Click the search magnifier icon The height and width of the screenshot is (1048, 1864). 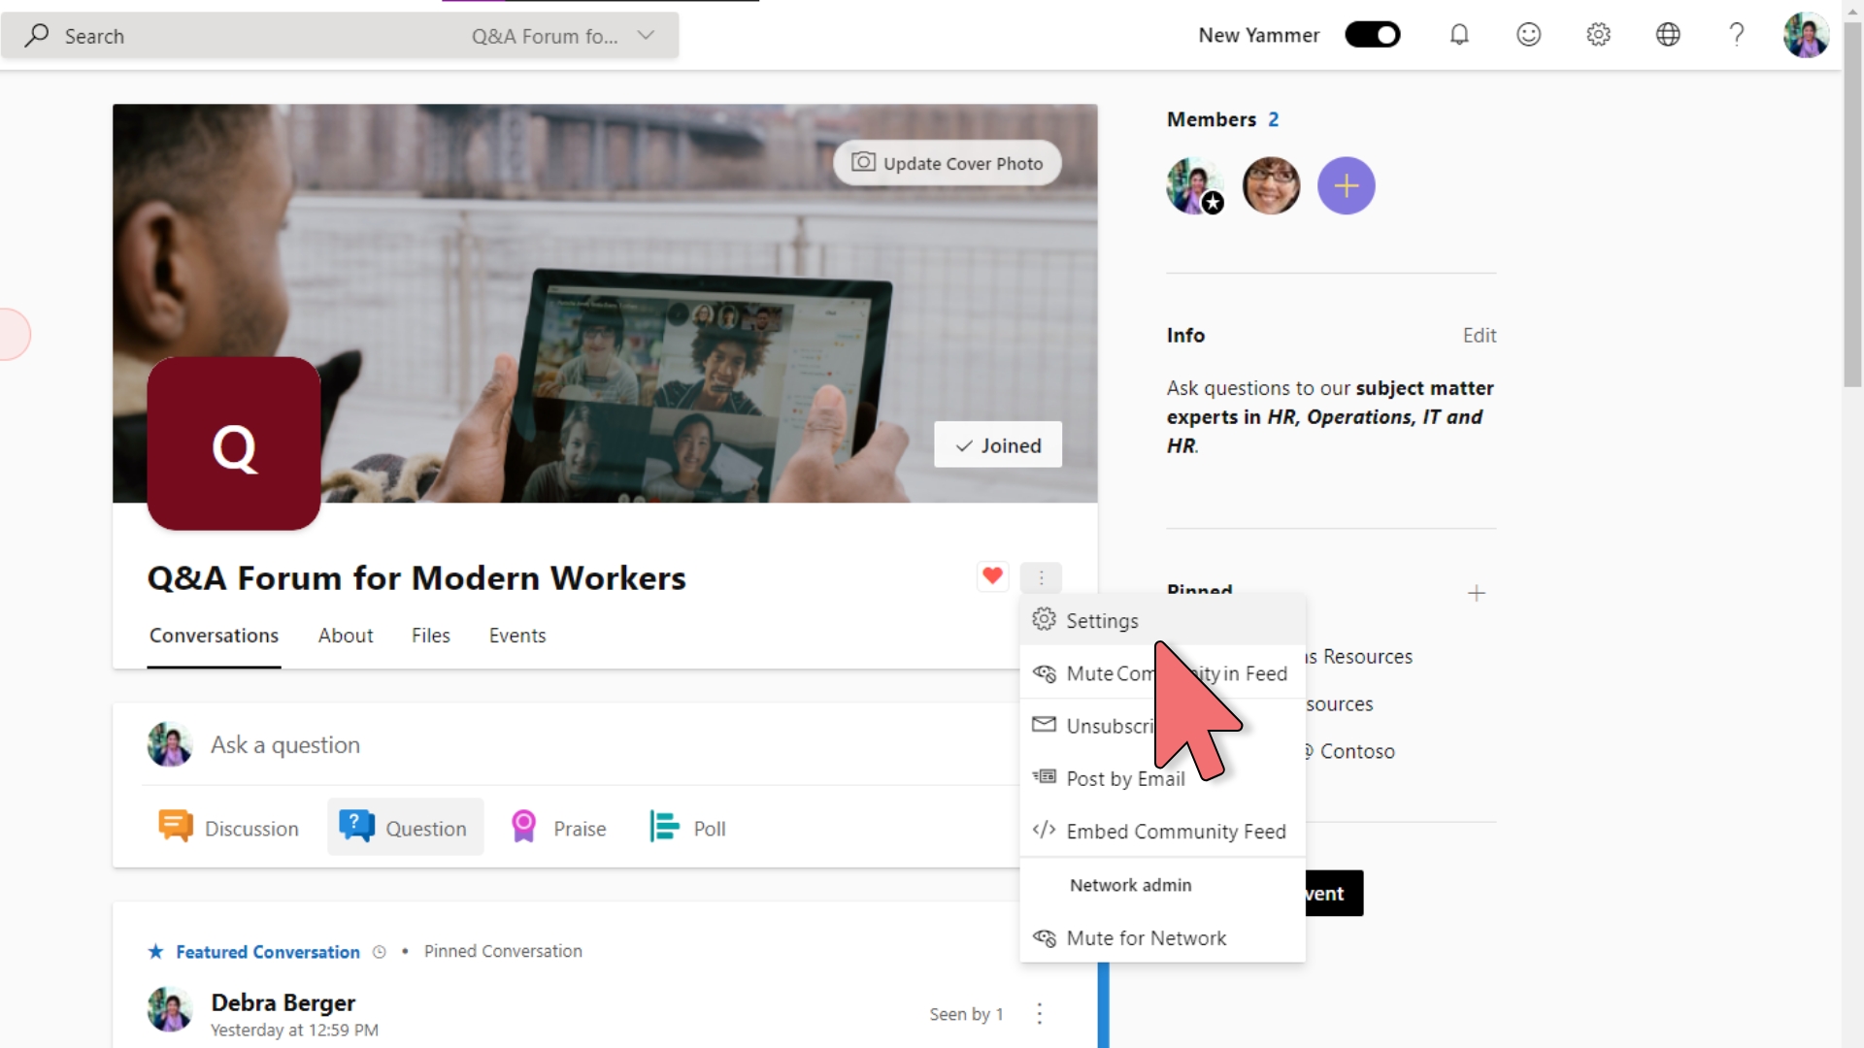coord(37,36)
